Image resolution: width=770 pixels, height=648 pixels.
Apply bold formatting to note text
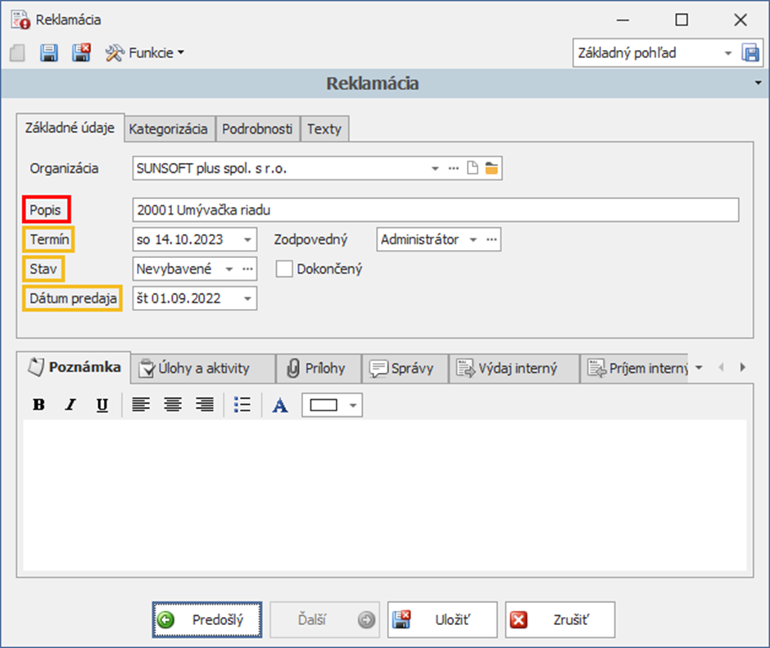38,405
